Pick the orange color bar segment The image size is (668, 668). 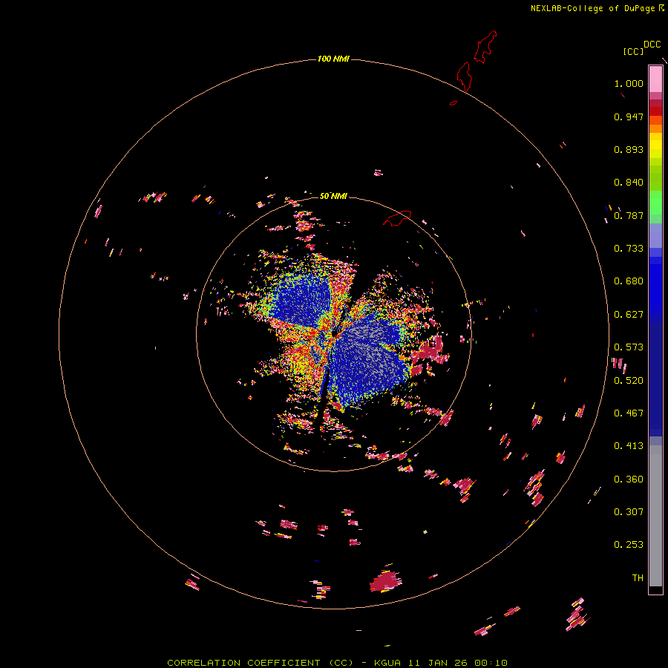tap(655, 128)
